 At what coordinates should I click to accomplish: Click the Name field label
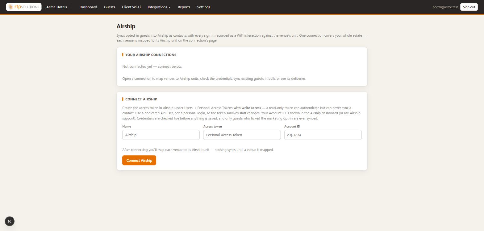point(127,127)
